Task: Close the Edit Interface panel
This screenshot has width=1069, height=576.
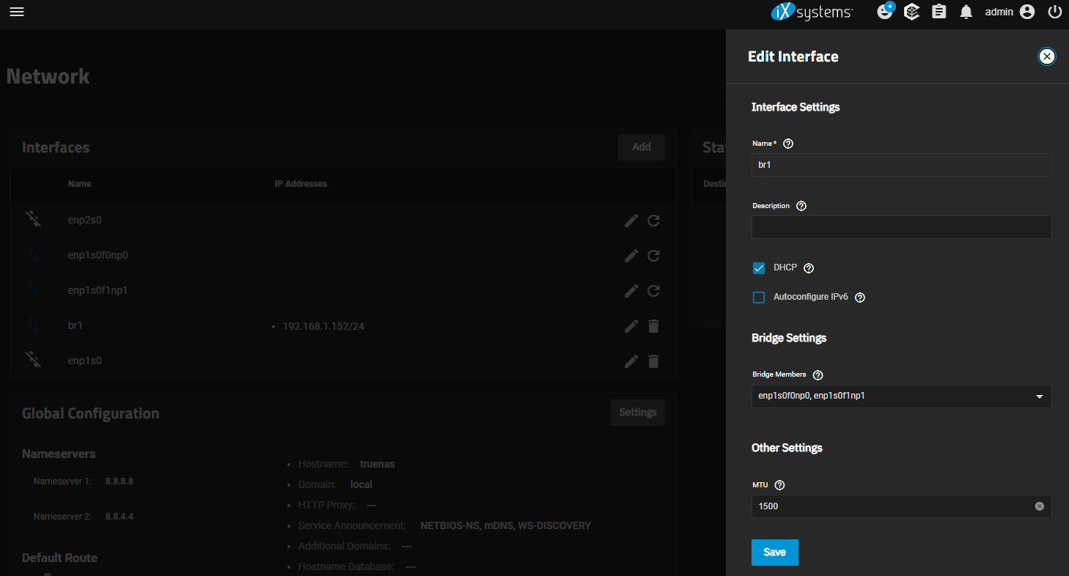Action: tap(1047, 56)
